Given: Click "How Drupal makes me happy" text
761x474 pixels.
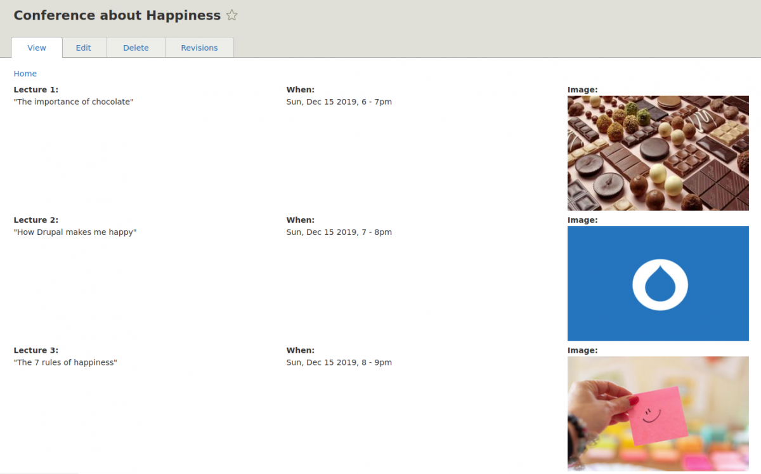Looking at the screenshot, I should point(75,232).
